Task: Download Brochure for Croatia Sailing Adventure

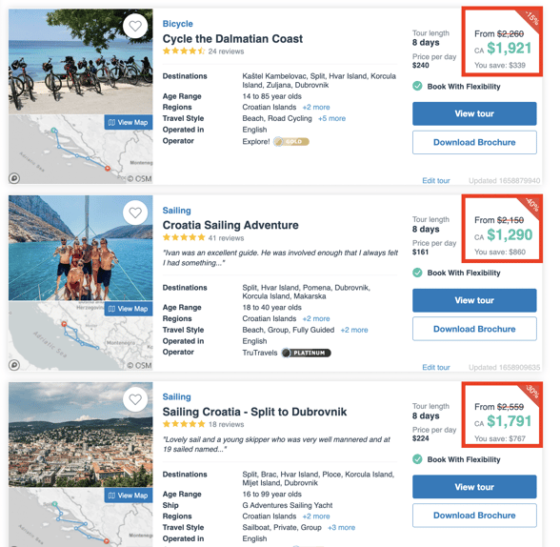Action: coord(474,329)
